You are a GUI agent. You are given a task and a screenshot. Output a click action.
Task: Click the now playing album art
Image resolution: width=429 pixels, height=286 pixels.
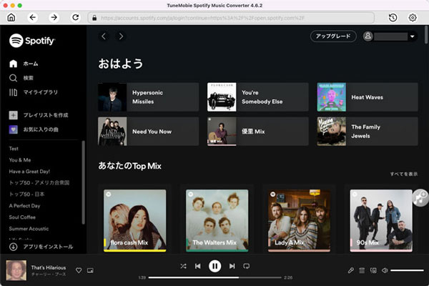(x=16, y=270)
